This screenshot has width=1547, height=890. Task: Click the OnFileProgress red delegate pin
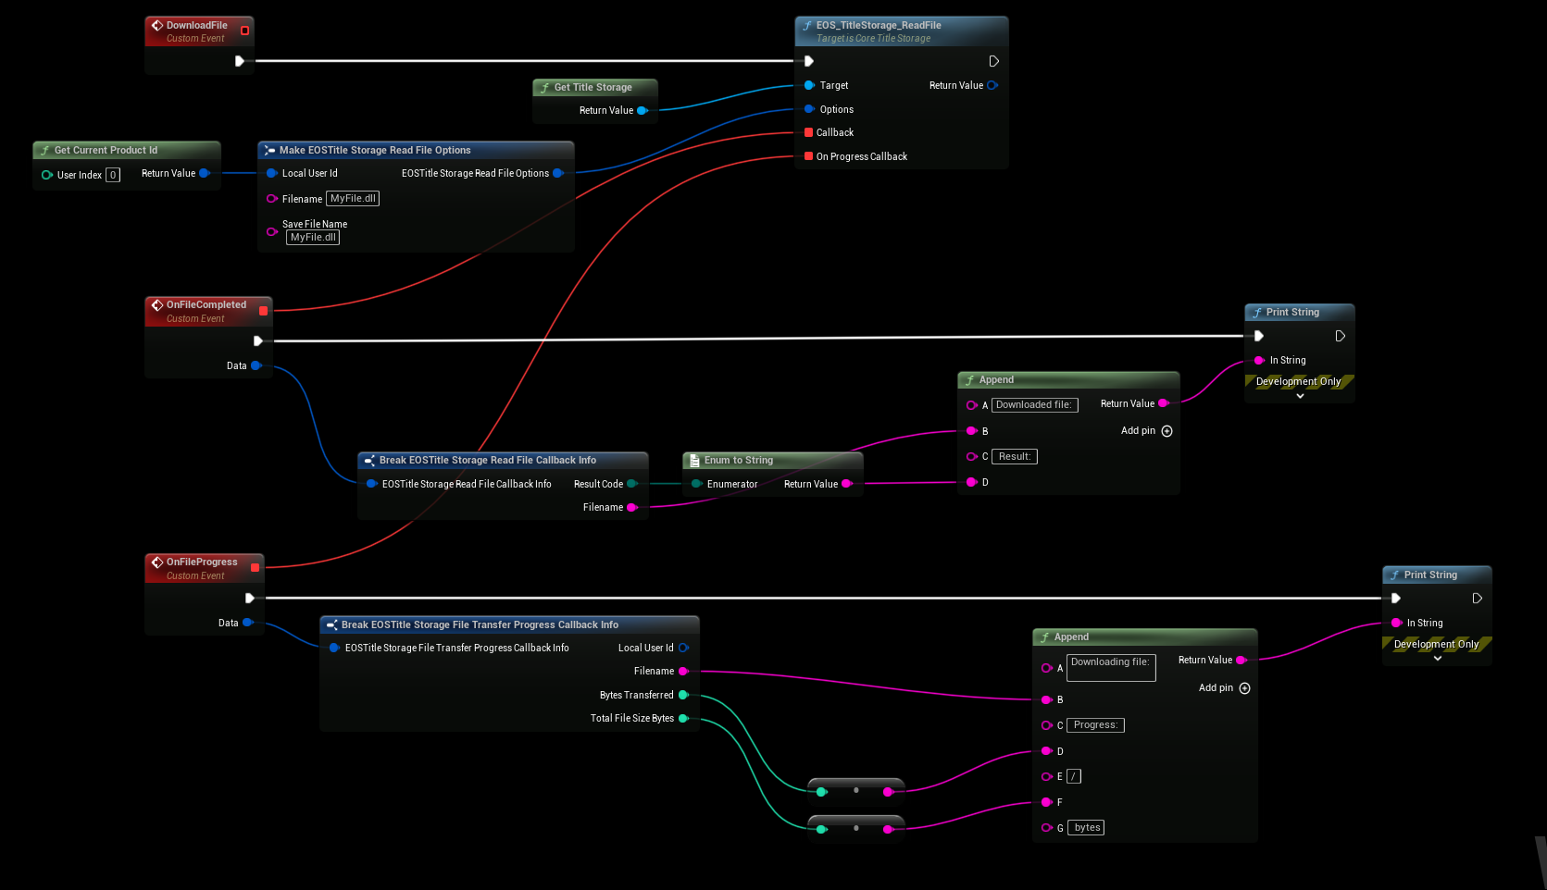255,568
